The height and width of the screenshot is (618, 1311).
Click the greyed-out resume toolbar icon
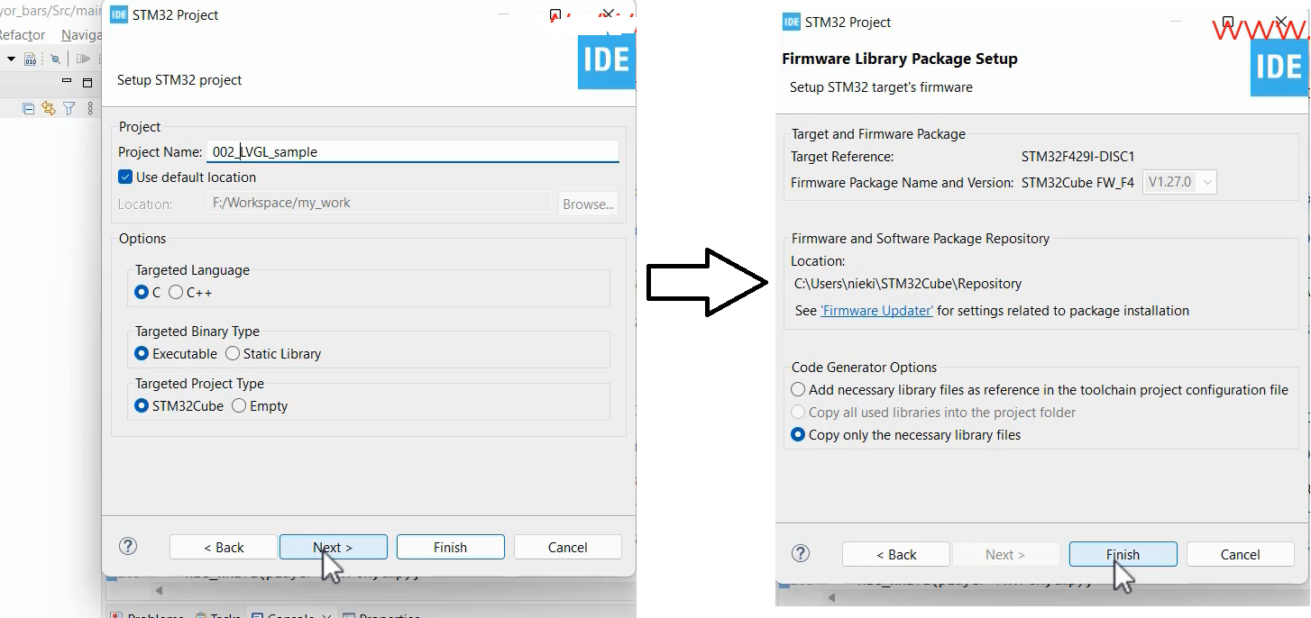83,59
